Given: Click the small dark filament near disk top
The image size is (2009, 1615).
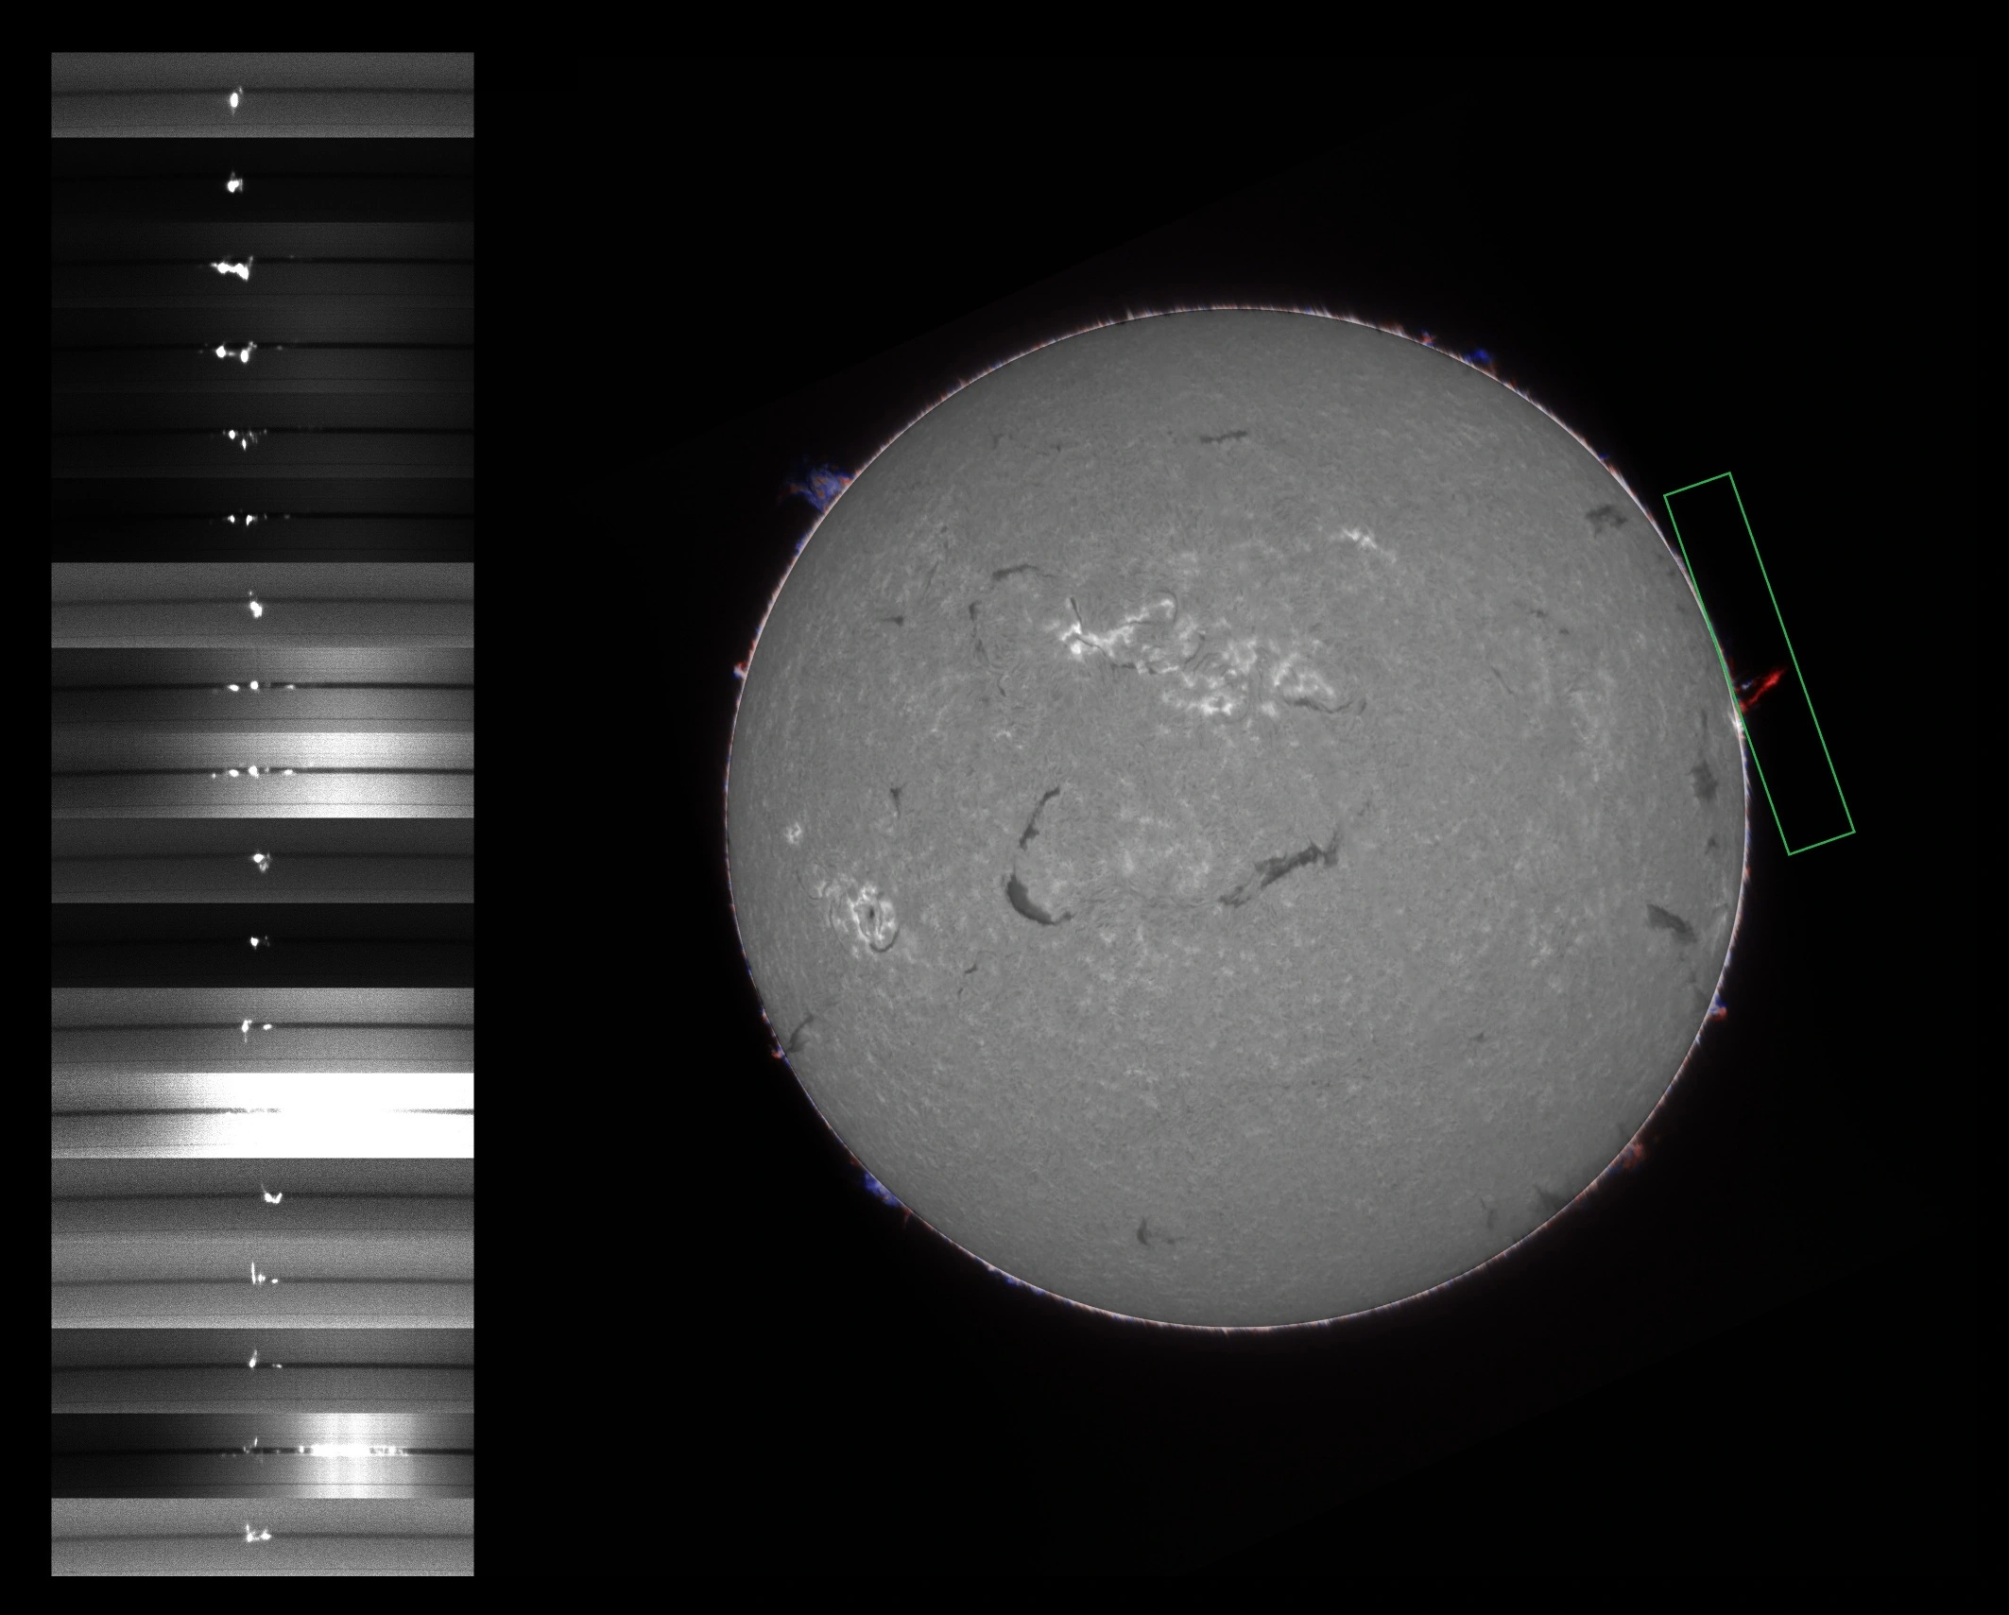Looking at the screenshot, I should [1224, 437].
